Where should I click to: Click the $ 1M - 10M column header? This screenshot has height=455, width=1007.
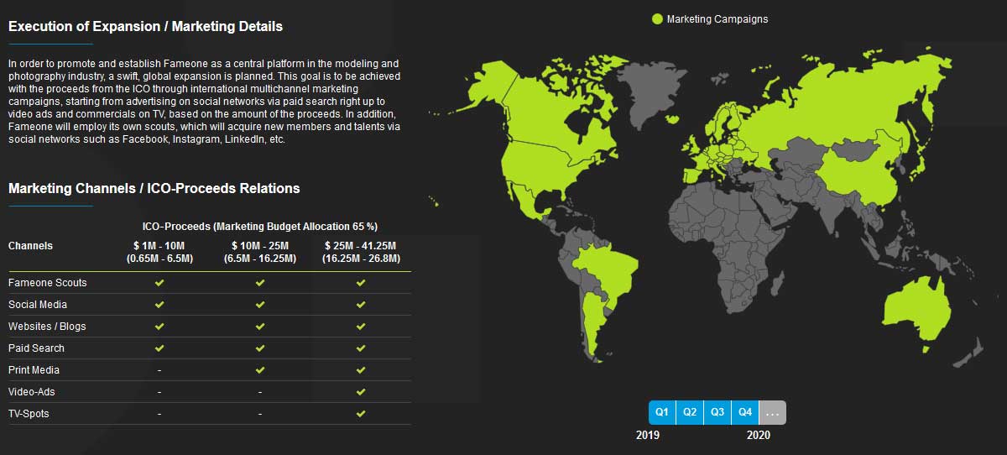pos(159,252)
